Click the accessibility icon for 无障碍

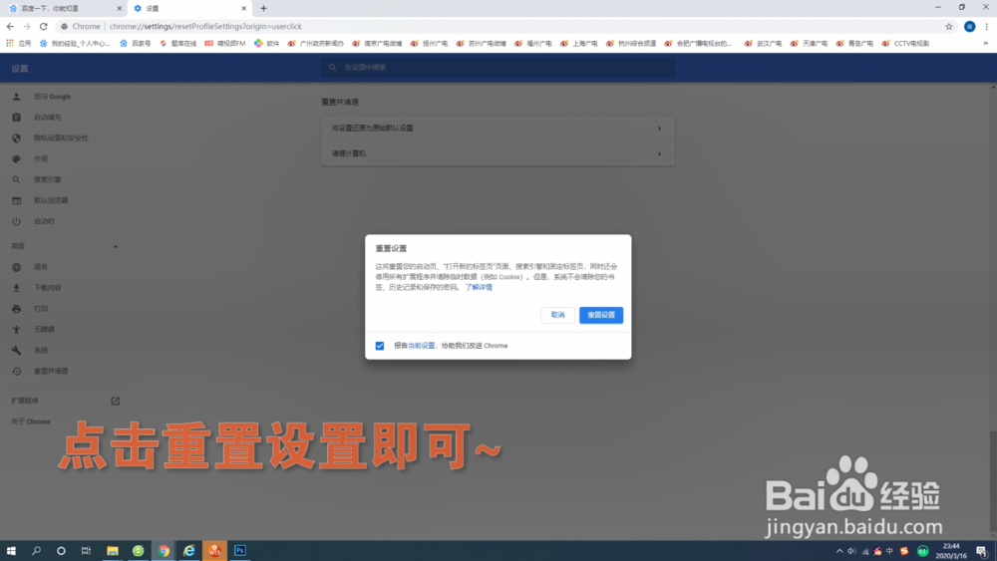[x=17, y=330]
